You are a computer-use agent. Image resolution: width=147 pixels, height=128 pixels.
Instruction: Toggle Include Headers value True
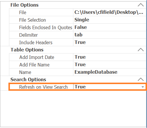110,42
